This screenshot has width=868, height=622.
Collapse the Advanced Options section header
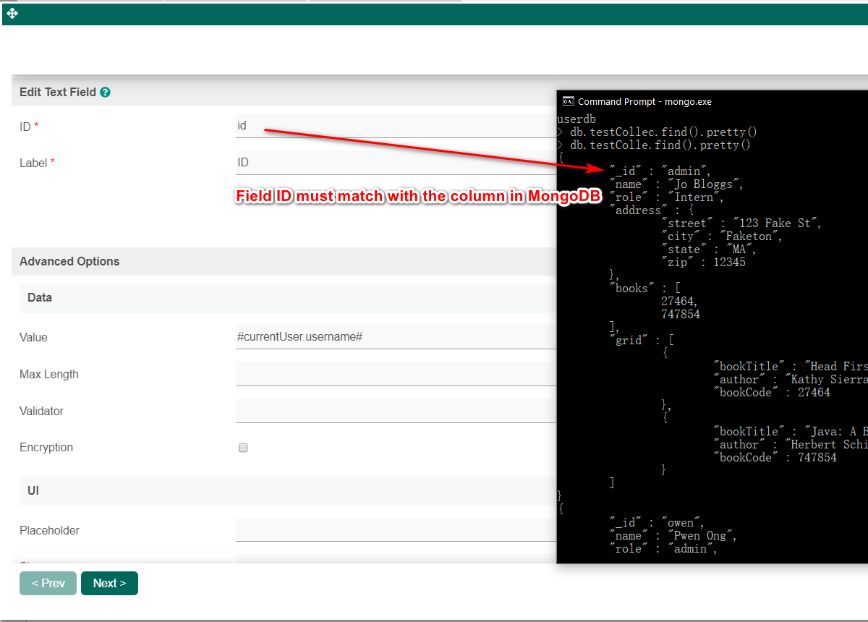[x=69, y=262]
